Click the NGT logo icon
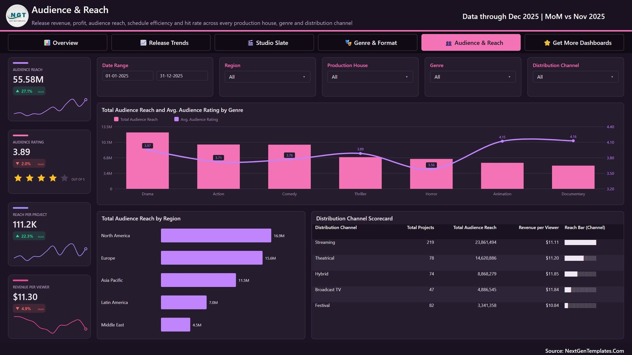The image size is (632, 355). [17, 16]
